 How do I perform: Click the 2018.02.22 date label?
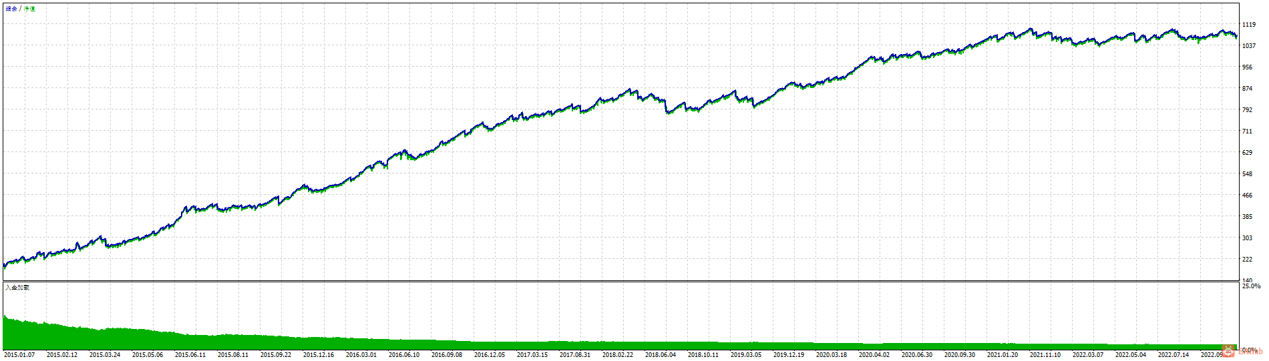[618, 355]
